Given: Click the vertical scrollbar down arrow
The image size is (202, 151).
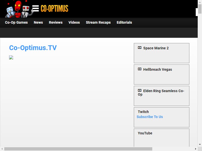Looking at the screenshot, I should click(x=200, y=144).
